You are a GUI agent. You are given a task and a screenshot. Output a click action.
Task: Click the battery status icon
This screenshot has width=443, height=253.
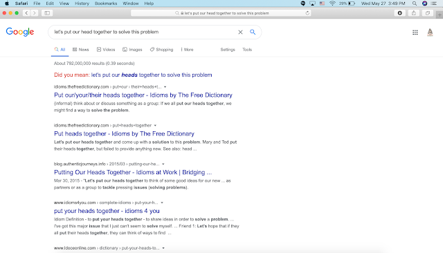(x=352, y=3)
